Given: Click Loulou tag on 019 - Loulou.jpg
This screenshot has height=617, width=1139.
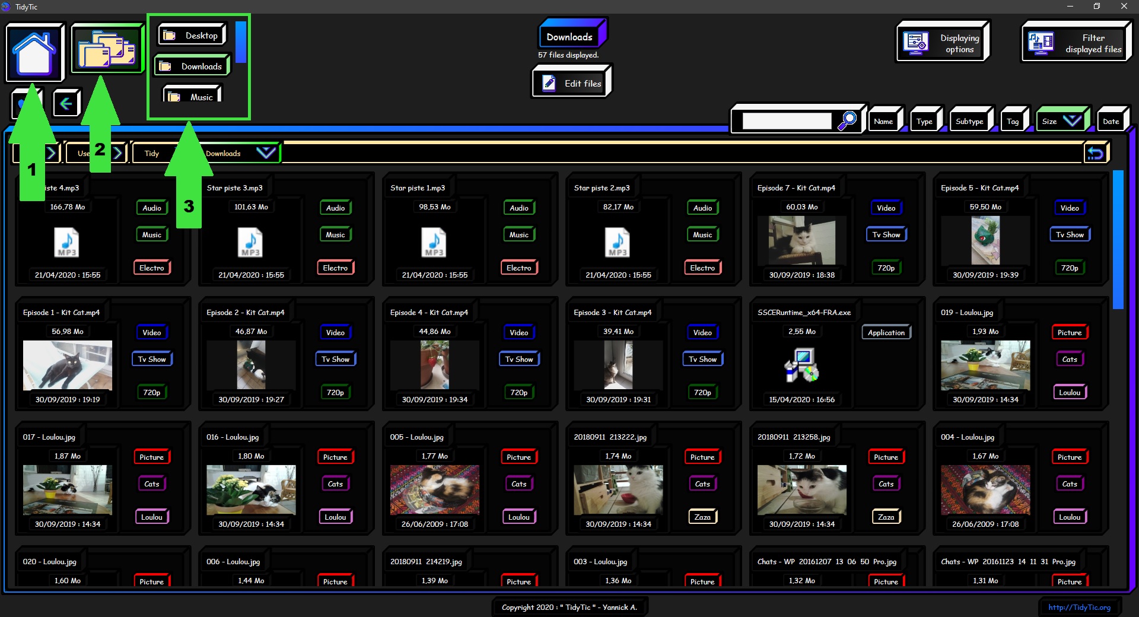Looking at the screenshot, I should [1070, 392].
